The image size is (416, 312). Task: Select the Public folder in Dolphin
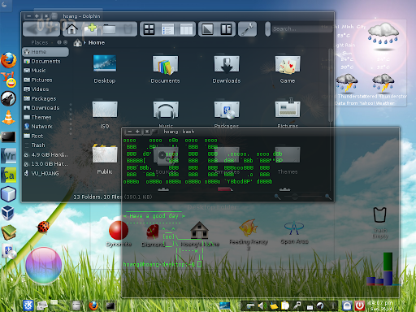pyautogui.click(x=105, y=160)
